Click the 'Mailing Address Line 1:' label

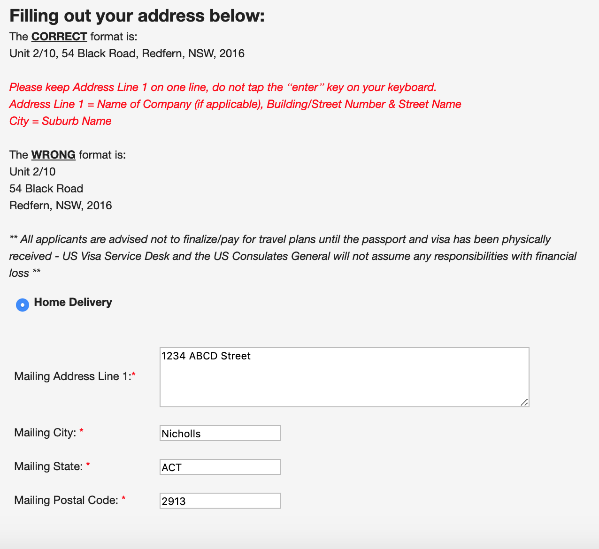coord(75,376)
